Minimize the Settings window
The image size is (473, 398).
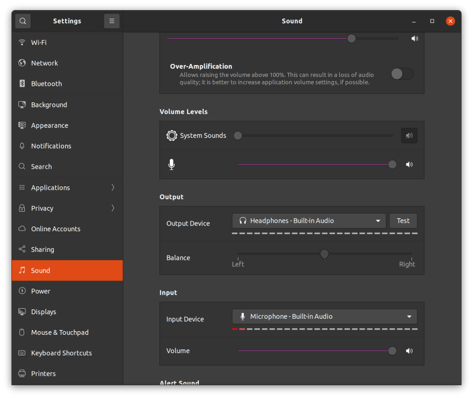(414, 21)
